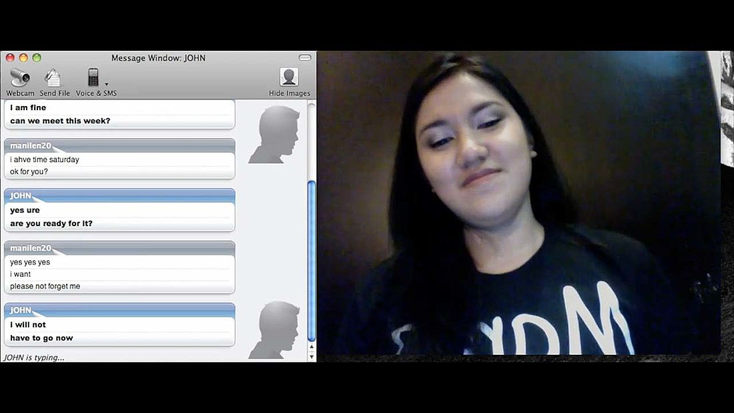Viewport: 734px width, 413px height.
Task: Click the message 'please not forget me'
Action: [x=45, y=286]
